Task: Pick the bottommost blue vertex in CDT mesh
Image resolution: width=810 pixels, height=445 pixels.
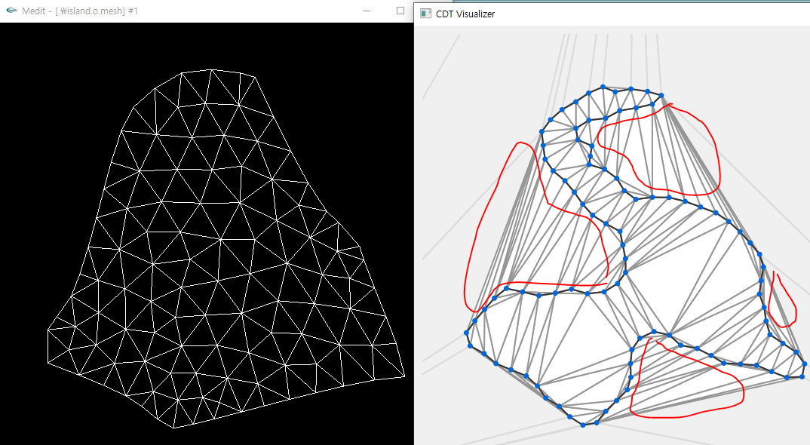Action: tap(583, 425)
